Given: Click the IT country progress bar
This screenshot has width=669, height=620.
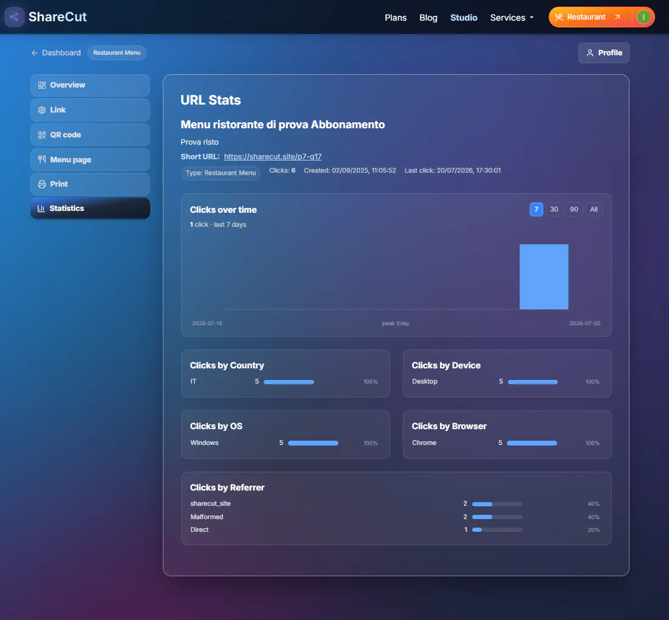Looking at the screenshot, I should [x=289, y=382].
